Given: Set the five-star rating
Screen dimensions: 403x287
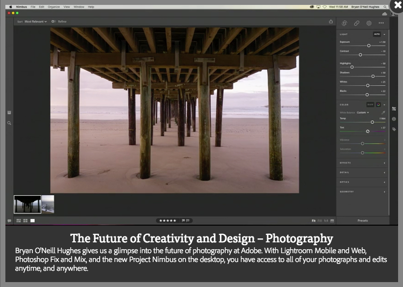Looking at the screenshot, I should (x=167, y=220).
